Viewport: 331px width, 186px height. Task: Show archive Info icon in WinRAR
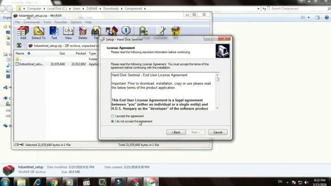point(126,31)
